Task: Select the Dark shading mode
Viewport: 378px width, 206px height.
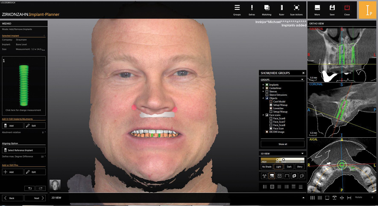Action: coord(288,167)
